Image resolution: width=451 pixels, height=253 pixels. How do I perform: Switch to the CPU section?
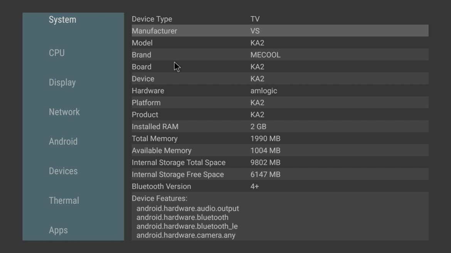(57, 53)
